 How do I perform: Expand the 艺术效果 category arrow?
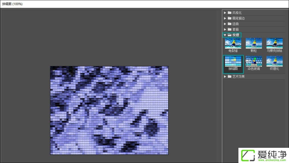(225, 76)
